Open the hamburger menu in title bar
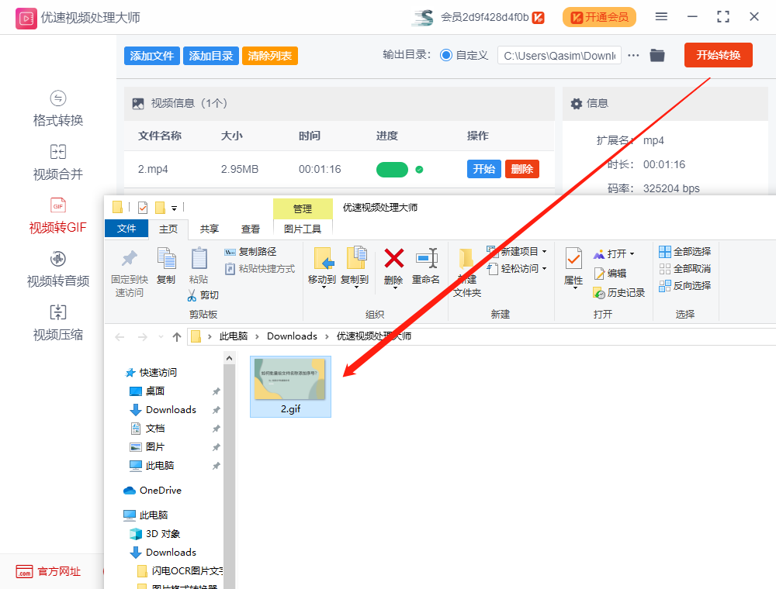This screenshot has width=776, height=589. (661, 17)
